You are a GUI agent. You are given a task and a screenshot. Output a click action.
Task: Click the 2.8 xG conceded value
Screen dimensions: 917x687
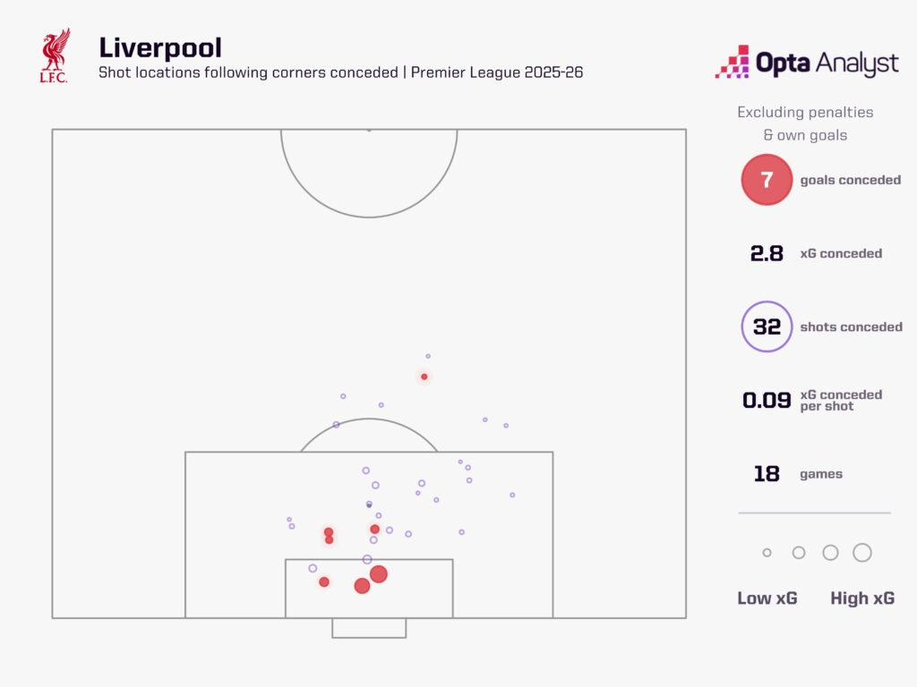pos(767,253)
